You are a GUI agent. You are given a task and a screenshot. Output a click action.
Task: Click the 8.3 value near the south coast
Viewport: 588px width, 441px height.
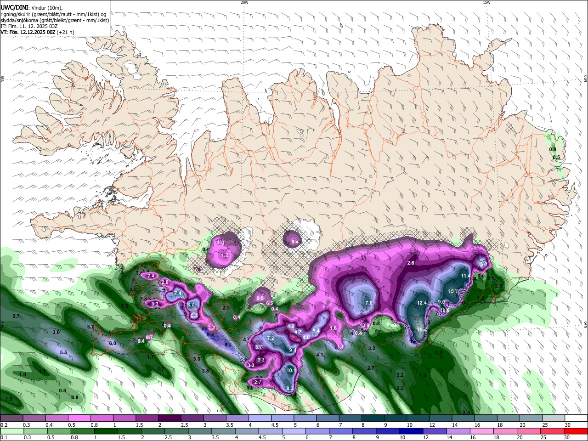290,389
